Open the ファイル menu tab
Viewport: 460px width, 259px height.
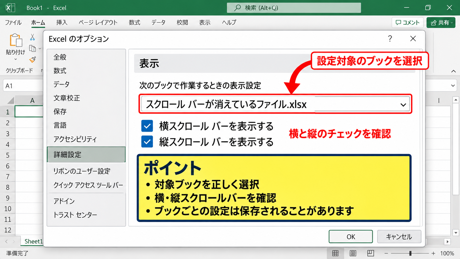point(13,23)
